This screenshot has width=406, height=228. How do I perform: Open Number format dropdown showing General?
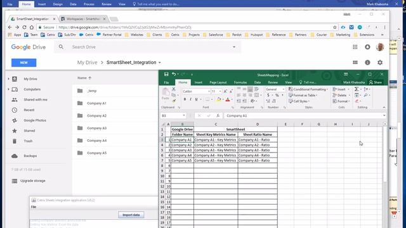[284, 89]
